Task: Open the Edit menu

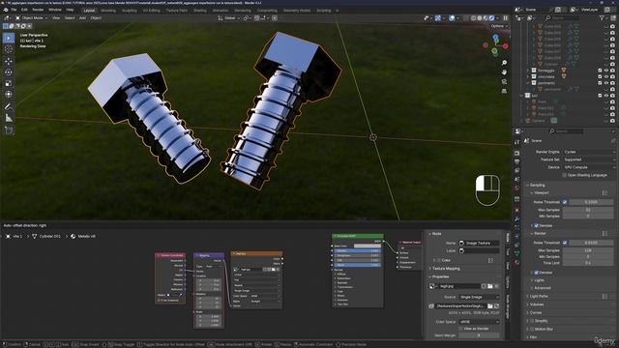Action: coord(24,10)
